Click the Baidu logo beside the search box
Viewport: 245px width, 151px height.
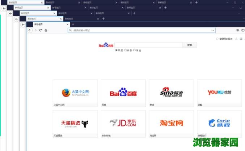(106, 46)
